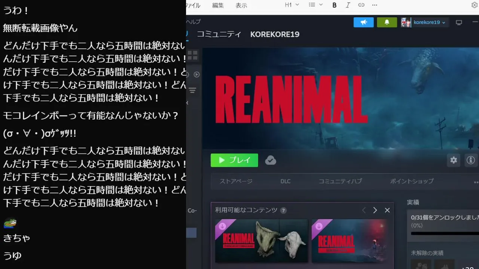Image resolution: width=479 pixels, height=269 pixels.
Task: Open the コミュニティハブ link
Action: (340, 181)
